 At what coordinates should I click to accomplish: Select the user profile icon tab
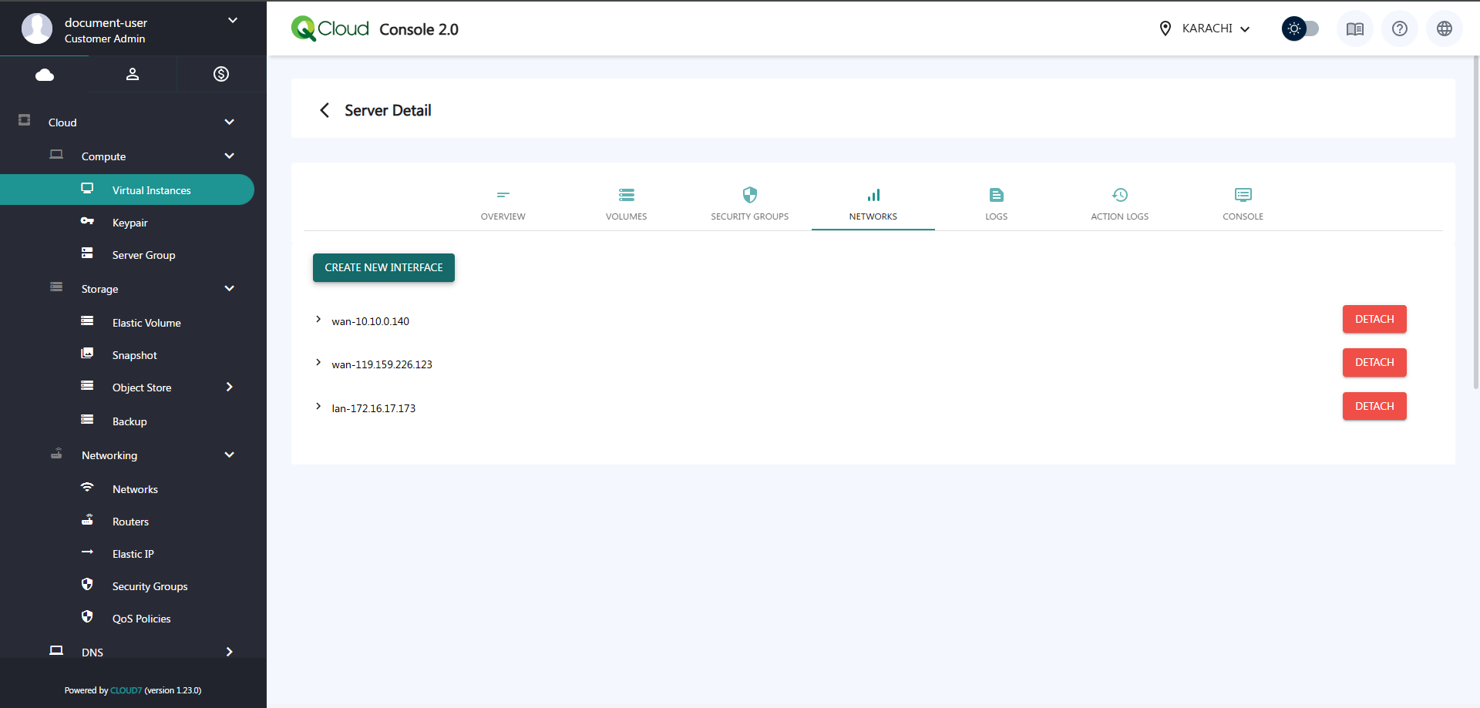(x=133, y=74)
